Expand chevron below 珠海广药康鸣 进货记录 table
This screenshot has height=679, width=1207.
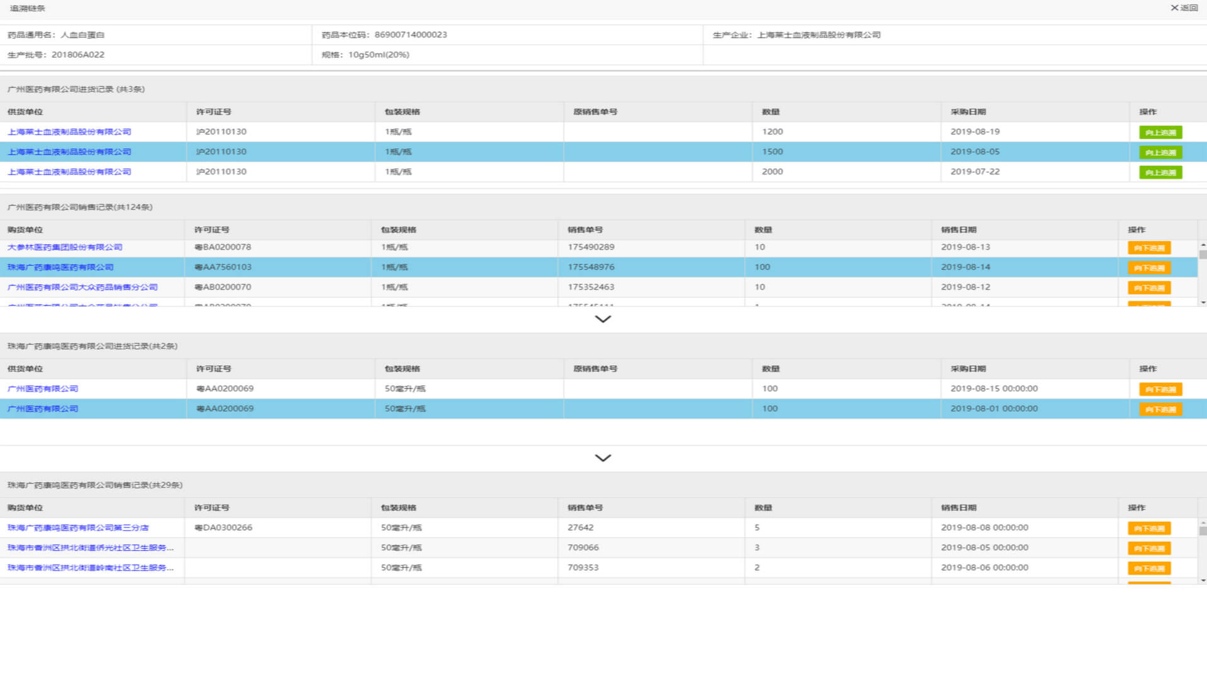pos(603,458)
